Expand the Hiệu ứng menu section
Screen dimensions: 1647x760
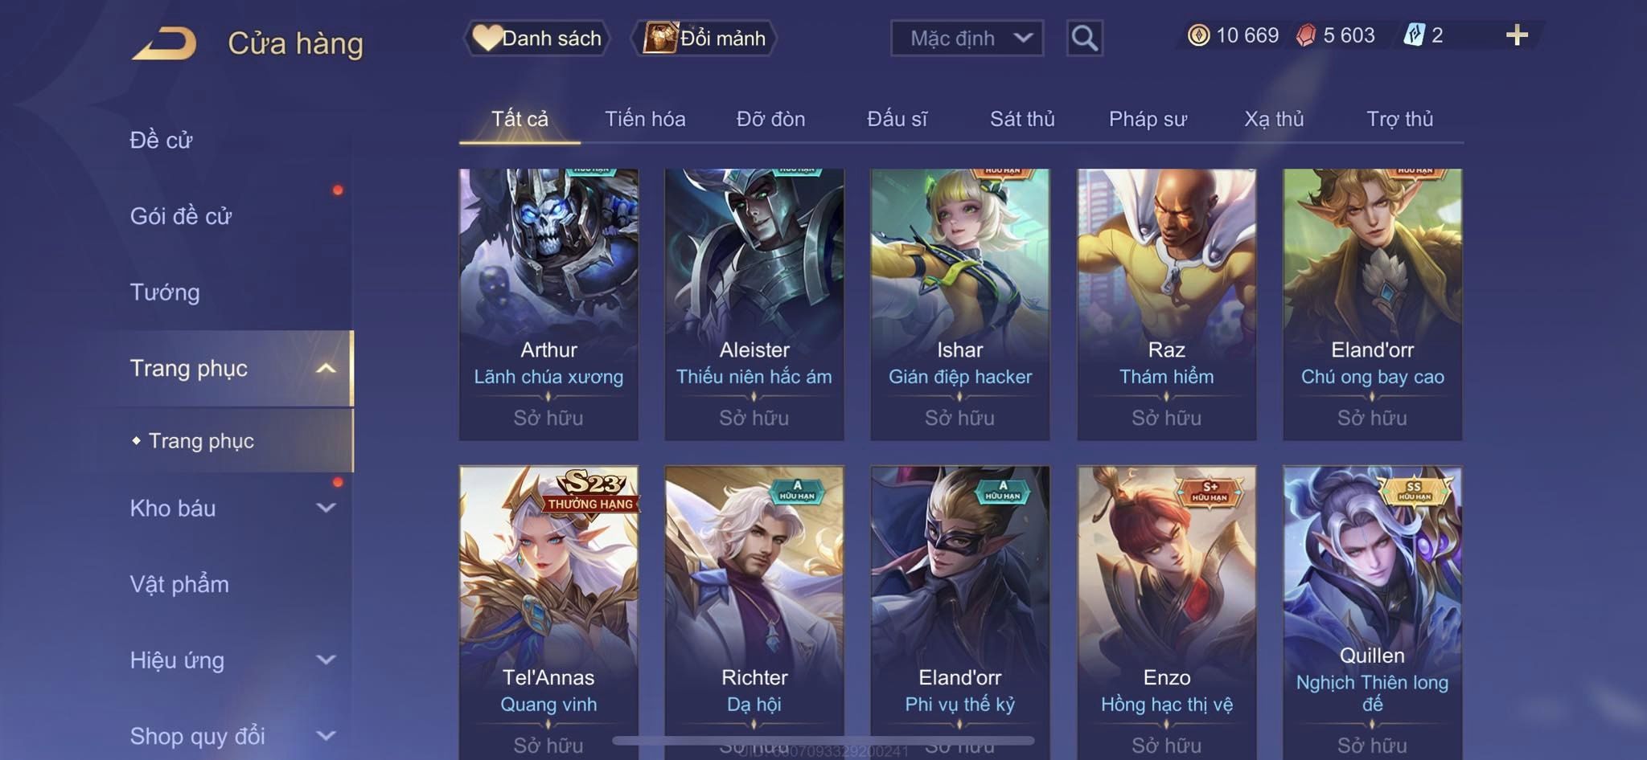[232, 660]
